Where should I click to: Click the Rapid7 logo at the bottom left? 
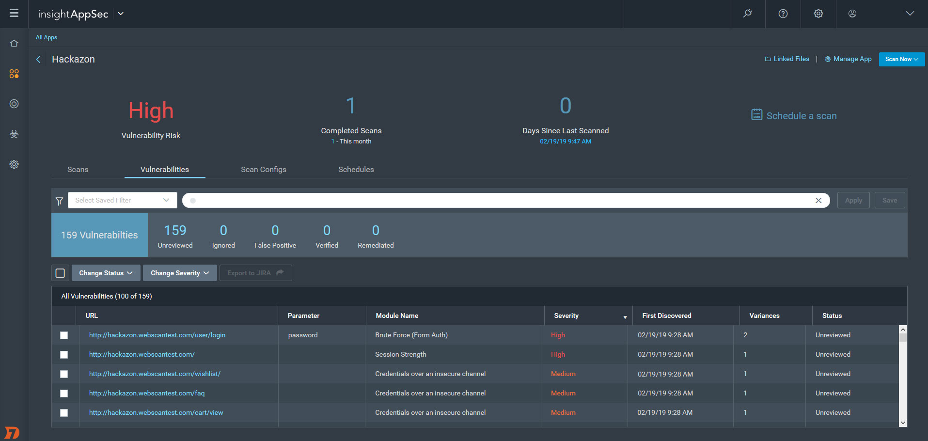pos(12,433)
